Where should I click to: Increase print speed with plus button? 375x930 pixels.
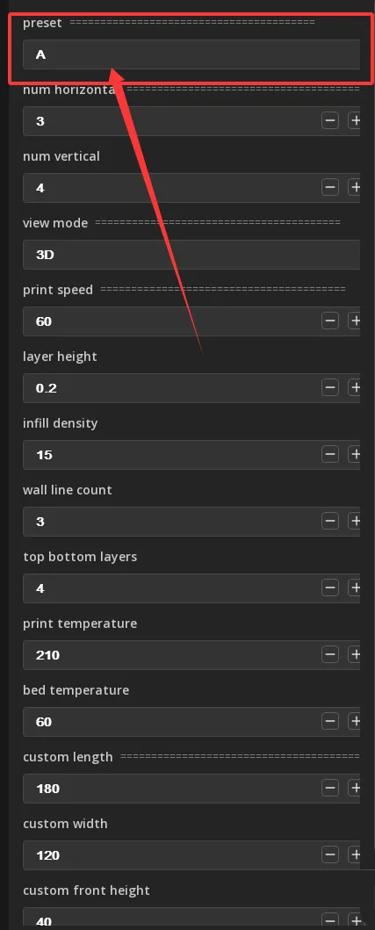click(354, 321)
